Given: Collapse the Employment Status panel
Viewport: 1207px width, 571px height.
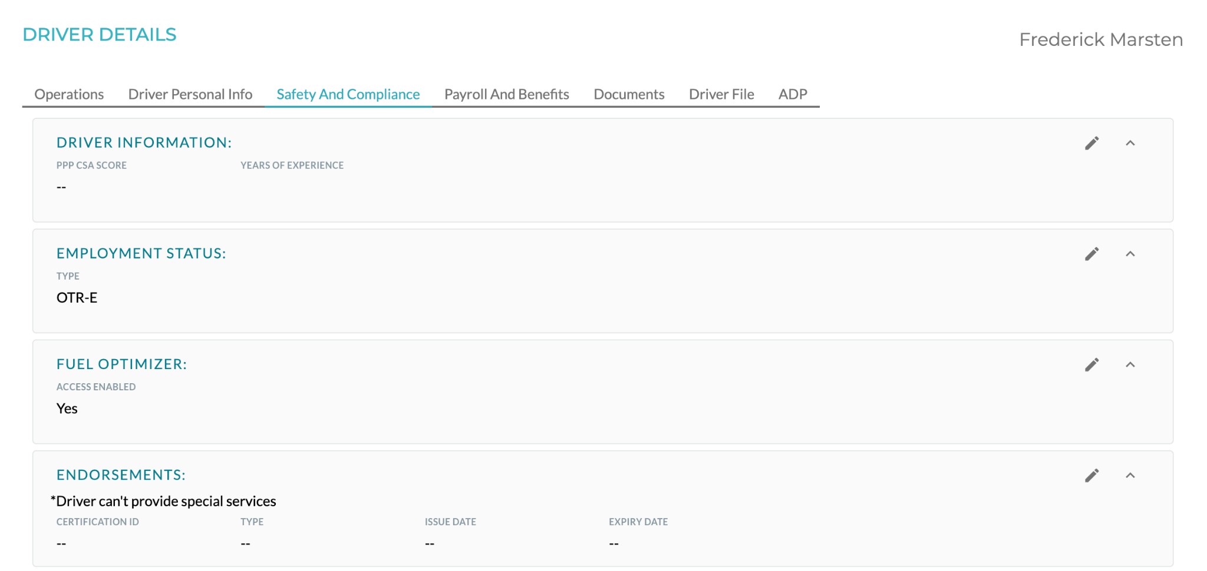Looking at the screenshot, I should (x=1130, y=254).
